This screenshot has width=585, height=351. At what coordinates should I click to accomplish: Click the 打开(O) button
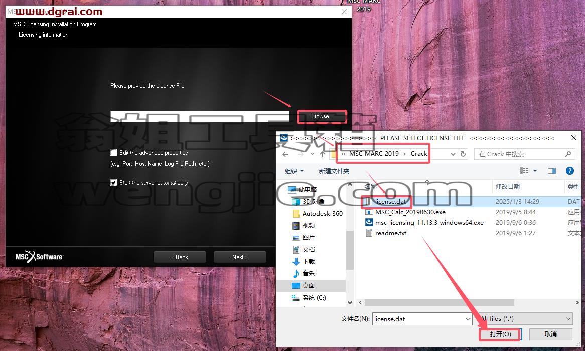500,334
